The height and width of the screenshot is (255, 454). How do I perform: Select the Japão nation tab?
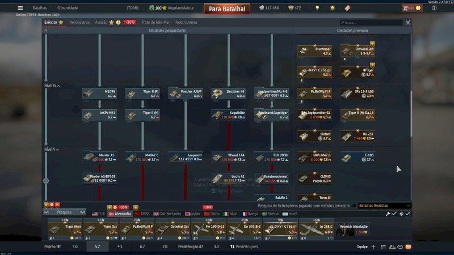point(192,214)
